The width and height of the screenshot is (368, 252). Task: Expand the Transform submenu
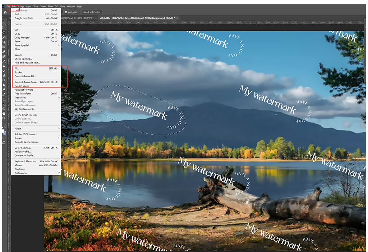point(36,98)
